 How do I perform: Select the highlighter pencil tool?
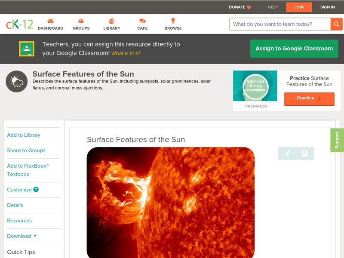[287, 153]
